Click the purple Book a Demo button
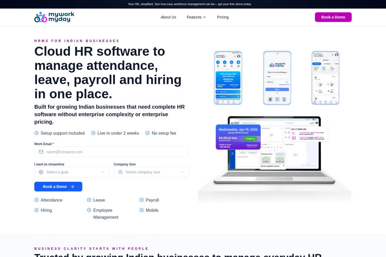This screenshot has width=386, height=257. point(333,17)
